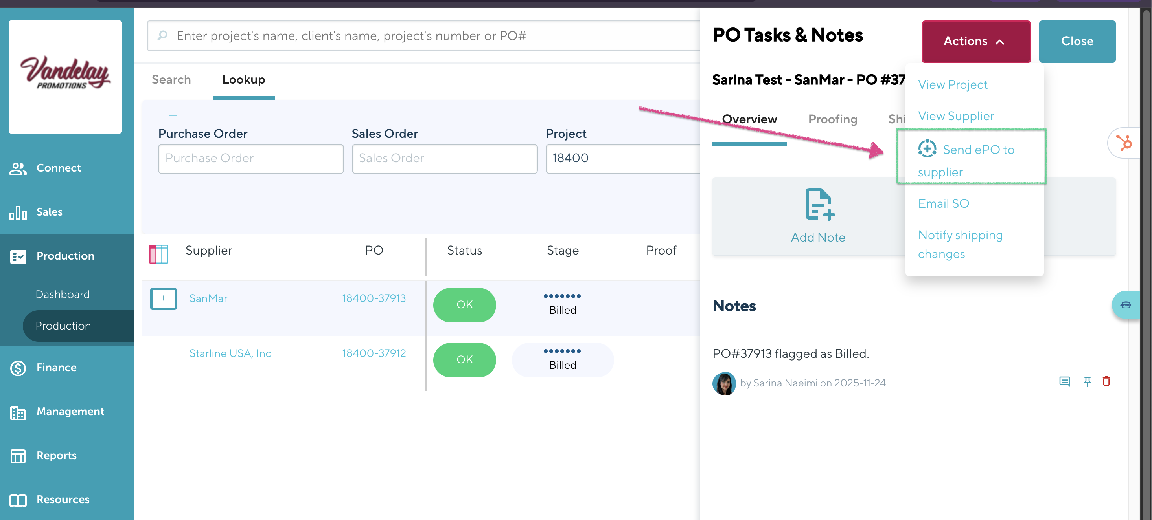This screenshot has width=1152, height=520.
Task: Click the Send ePO to supplier icon
Action: [927, 148]
